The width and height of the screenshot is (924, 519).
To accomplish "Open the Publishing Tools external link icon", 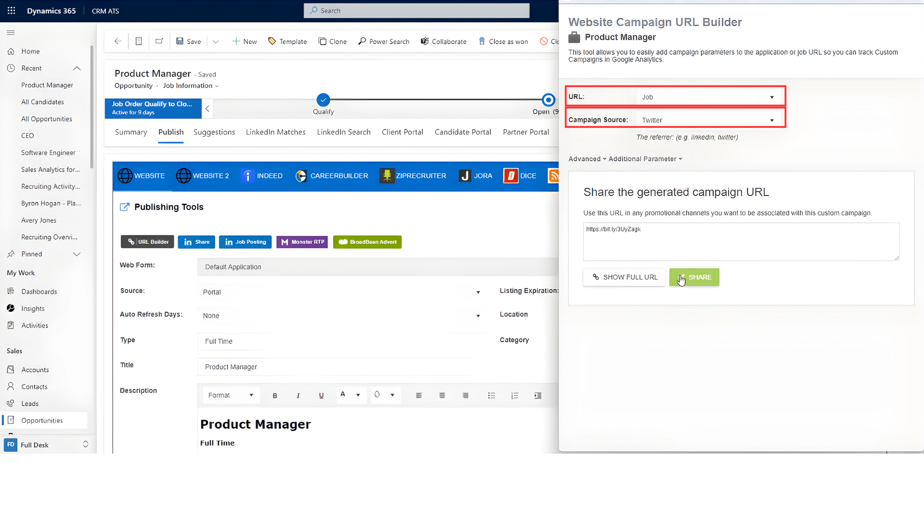I will (x=125, y=207).
